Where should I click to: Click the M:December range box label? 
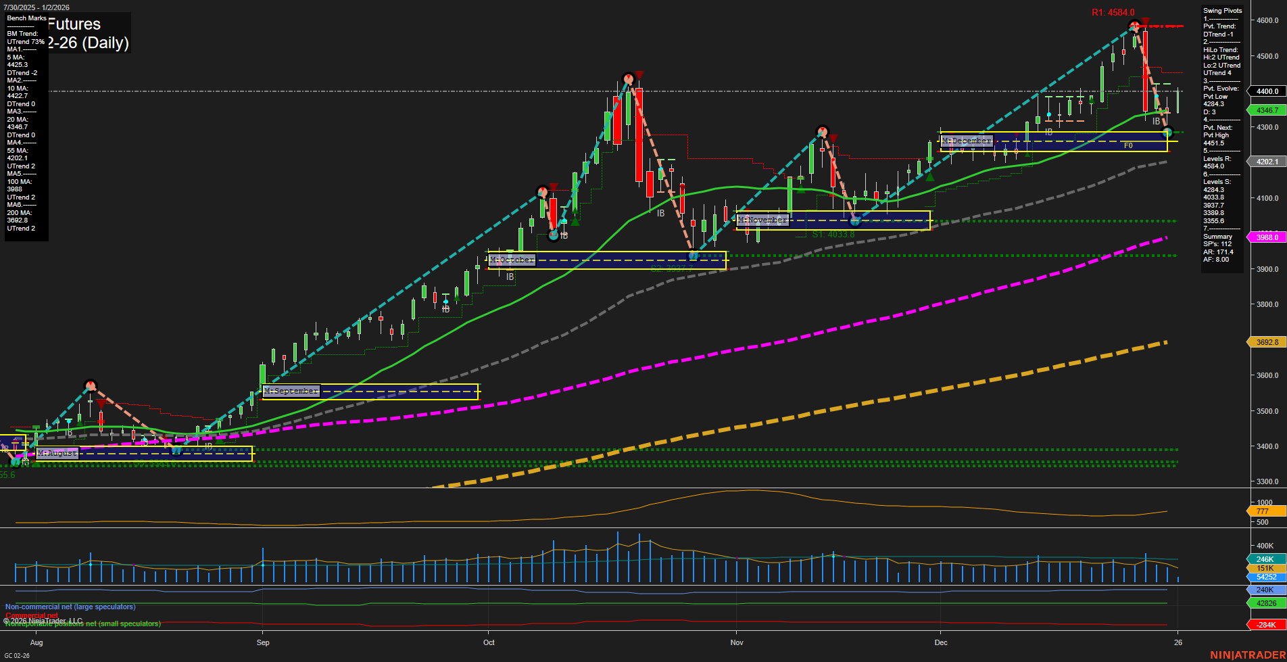tap(966, 141)
